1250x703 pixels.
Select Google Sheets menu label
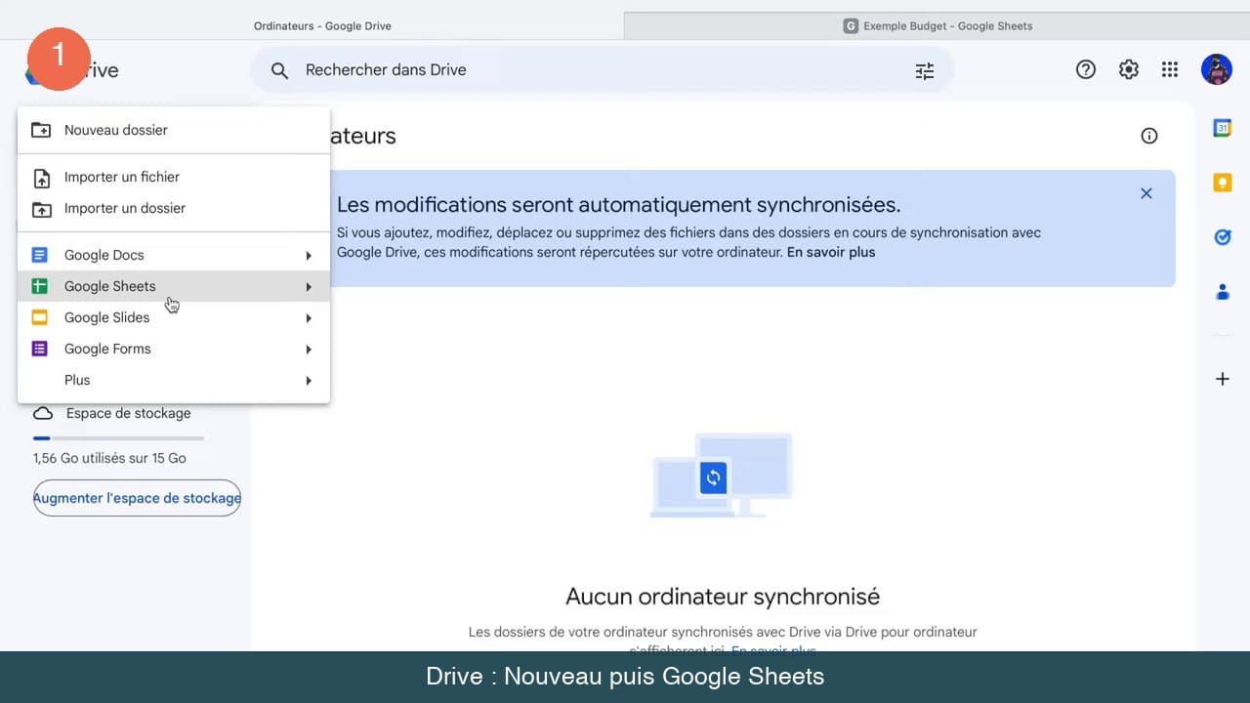109,286
